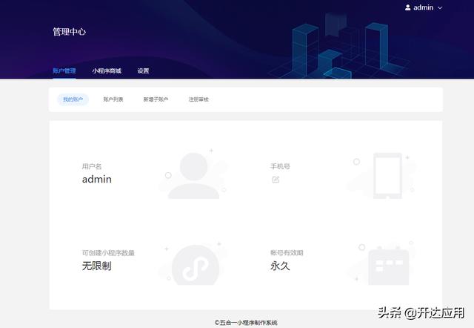Open the 账户列表 sub-tab

coord(113,99)
